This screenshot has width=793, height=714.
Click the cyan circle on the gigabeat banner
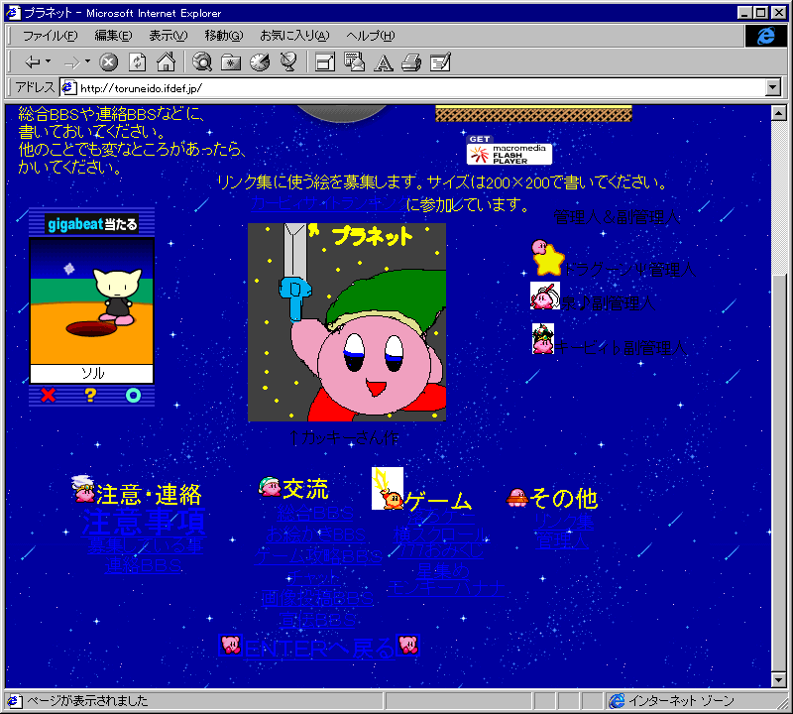133,395
